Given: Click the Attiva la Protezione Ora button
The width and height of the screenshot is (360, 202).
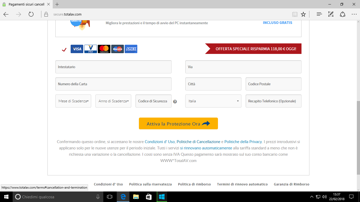Looking at the screenshot, I should tap(178, 123).
